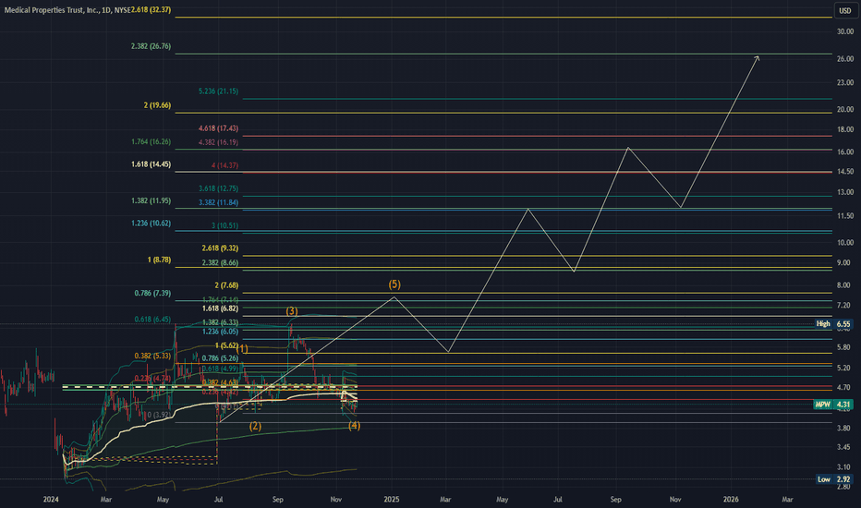Click the 3.45 price axis value
The height and width of the screenshot is (508, 861).
[x=844, y=447]
